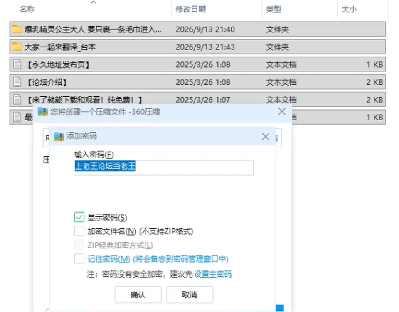Click the date 2025/3/26 1:07

203,100
